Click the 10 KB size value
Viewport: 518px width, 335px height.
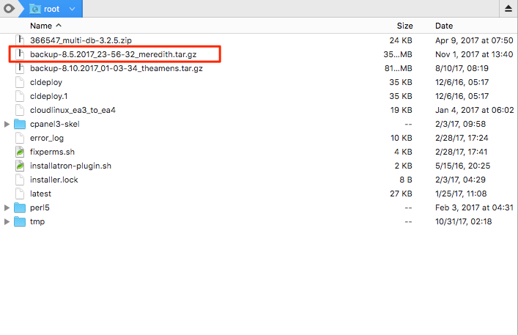(x=402, y=138)
